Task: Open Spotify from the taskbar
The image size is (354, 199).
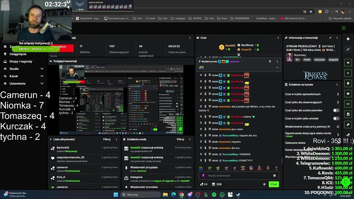Action: tap(214, 195)
